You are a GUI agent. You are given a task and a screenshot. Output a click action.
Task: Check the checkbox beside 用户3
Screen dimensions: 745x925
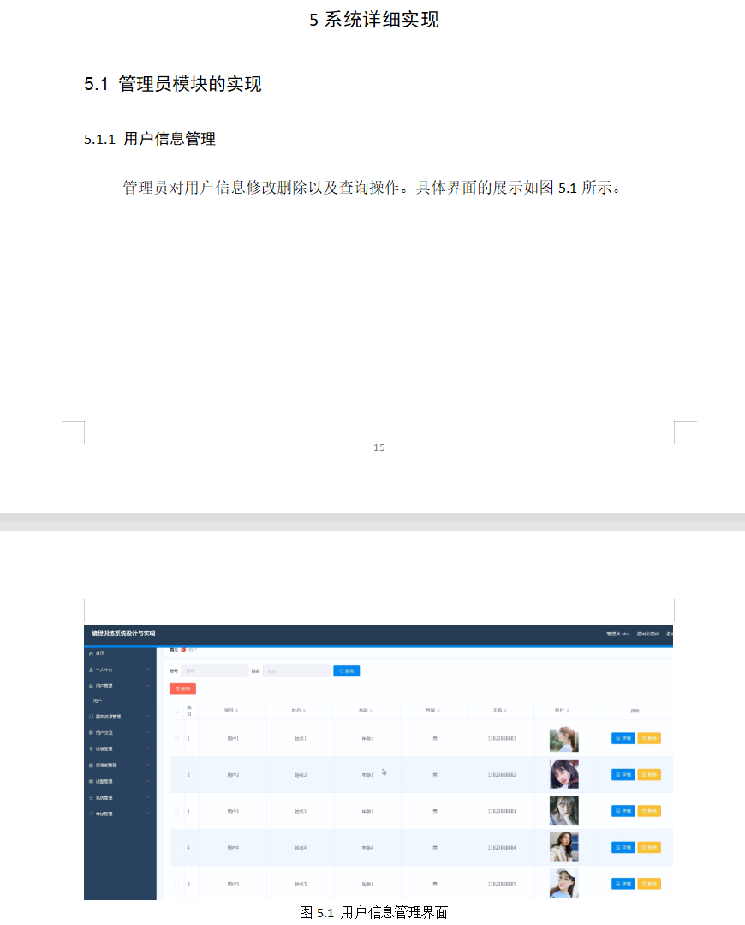tap(176, 810)
